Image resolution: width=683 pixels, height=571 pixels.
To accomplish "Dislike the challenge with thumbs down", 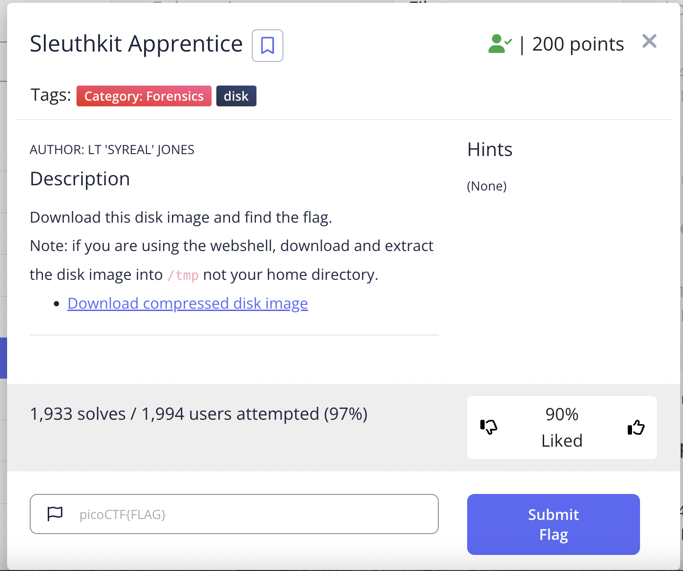I will click(x=489, y=427).
